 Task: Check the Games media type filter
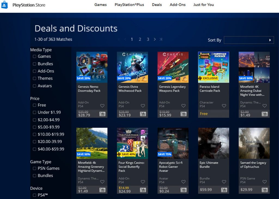click(34, 56)
